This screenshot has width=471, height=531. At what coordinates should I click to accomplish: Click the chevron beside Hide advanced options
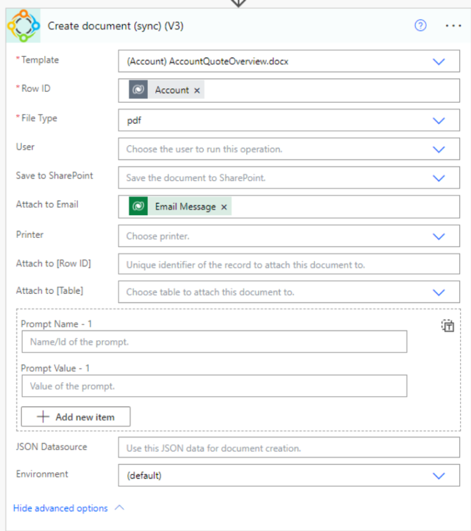tap(120, 507)
